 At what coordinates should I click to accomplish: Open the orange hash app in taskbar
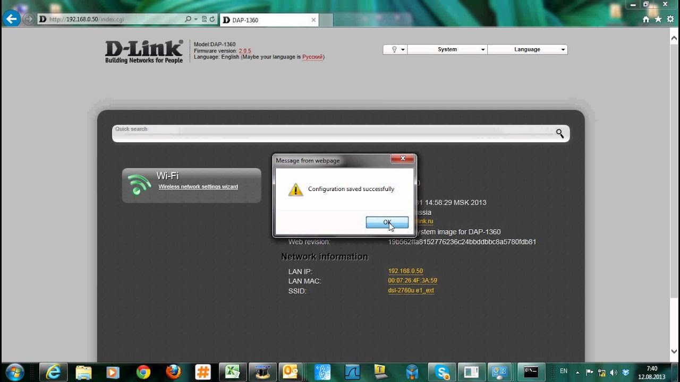[202, 372]
